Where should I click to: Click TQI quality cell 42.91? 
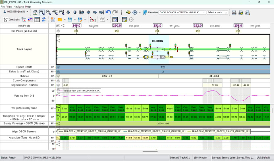(x=64, y=117)
